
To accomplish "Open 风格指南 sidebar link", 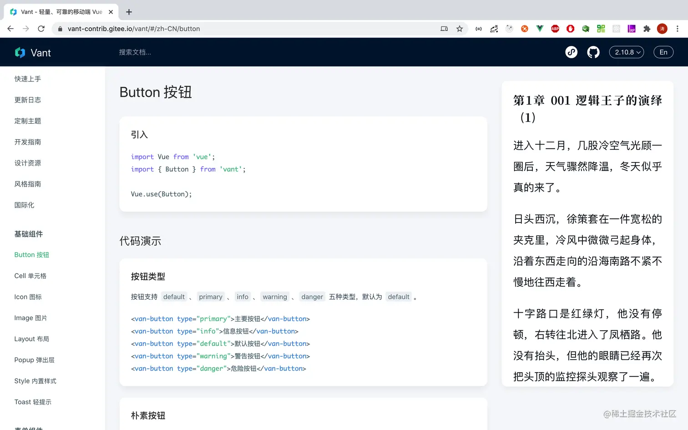I will click(28, 184).
